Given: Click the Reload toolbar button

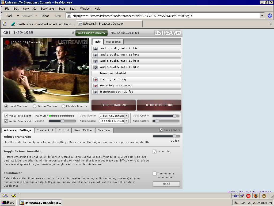Looking at the screenshot, I should [45, 16].
